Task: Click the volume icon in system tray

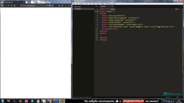Action: (x=174, y=101)
